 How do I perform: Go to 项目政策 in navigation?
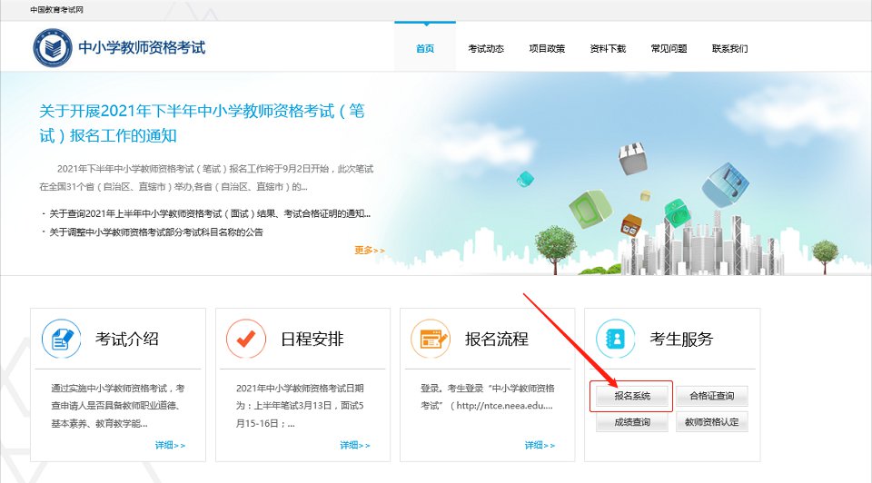547,48
